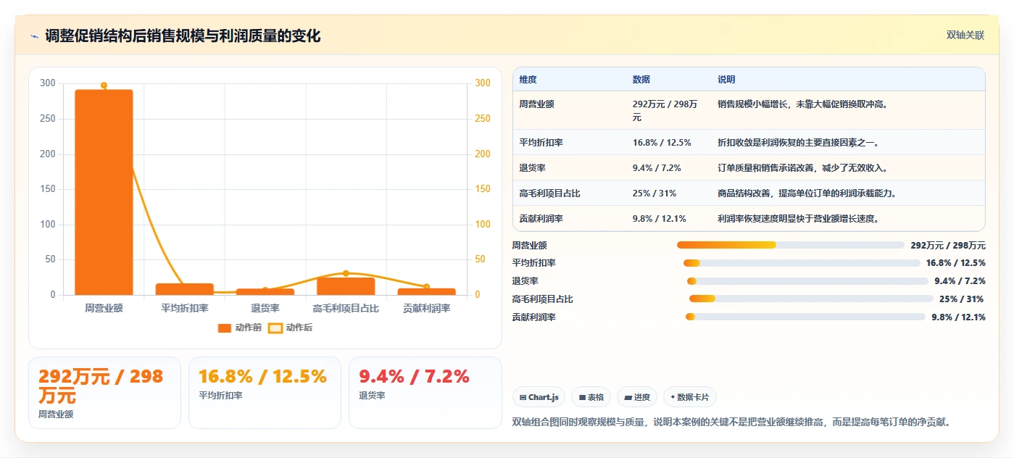
Task: Toggle the 动作前 legend item
Action: [x=239, y=328]
